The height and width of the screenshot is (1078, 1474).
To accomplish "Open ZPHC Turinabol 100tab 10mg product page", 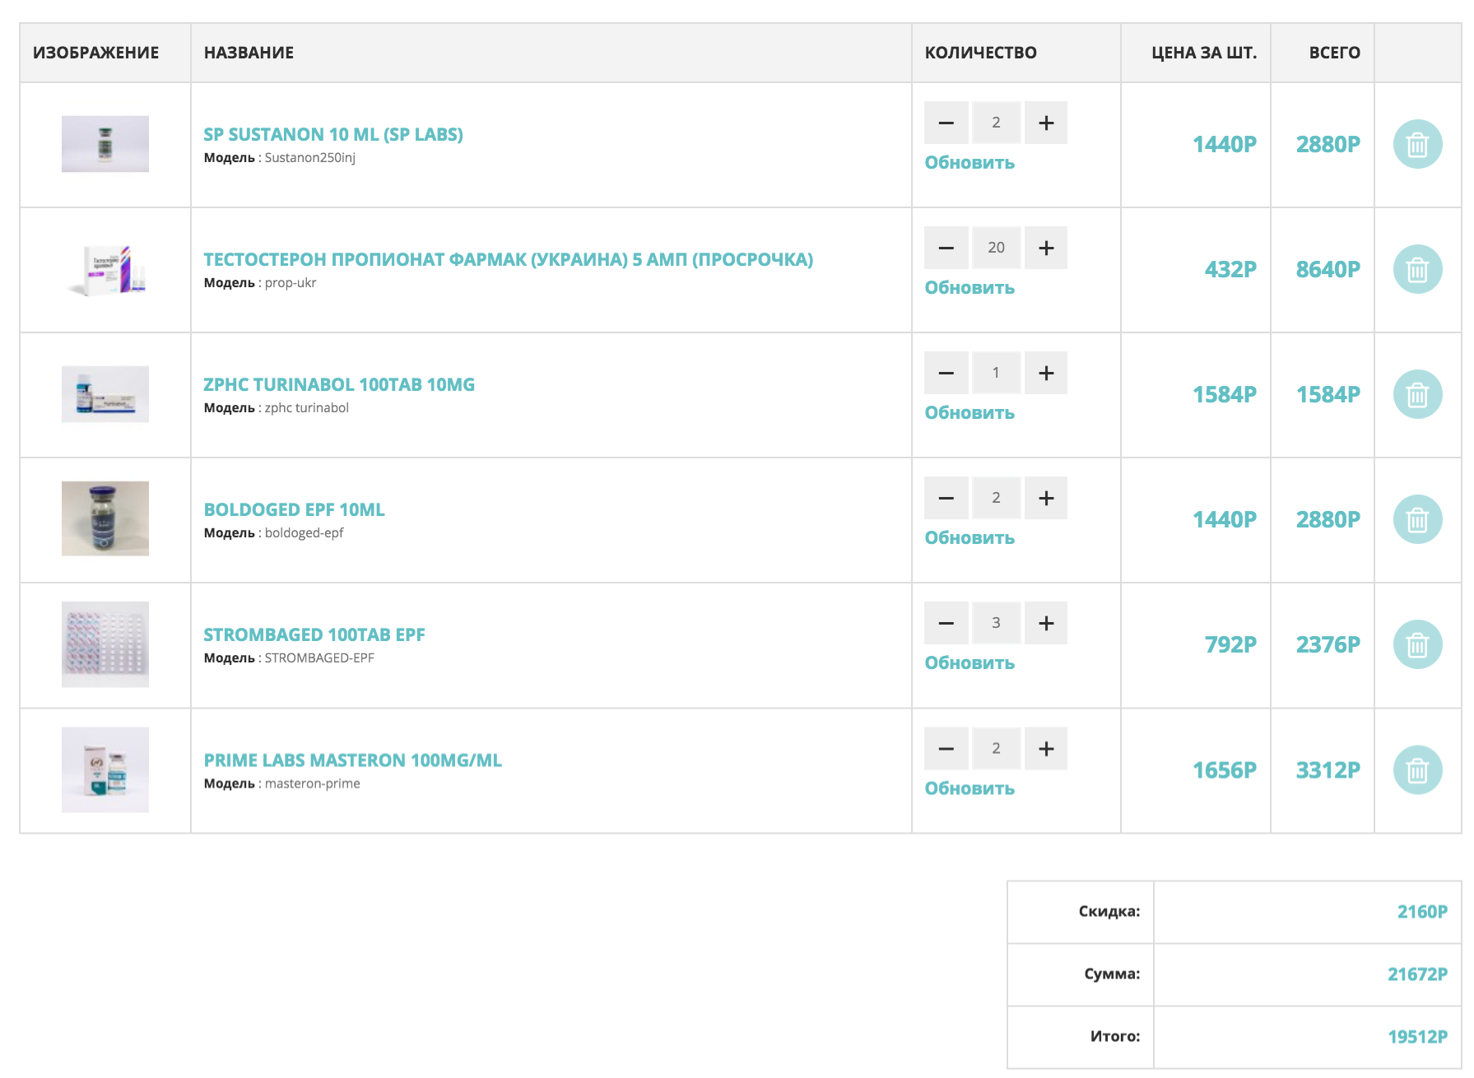I will [338, 385].
